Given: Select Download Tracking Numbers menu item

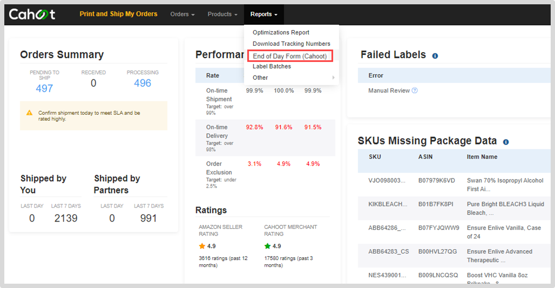Looking at the screenshot, I should tap(292, 44).
